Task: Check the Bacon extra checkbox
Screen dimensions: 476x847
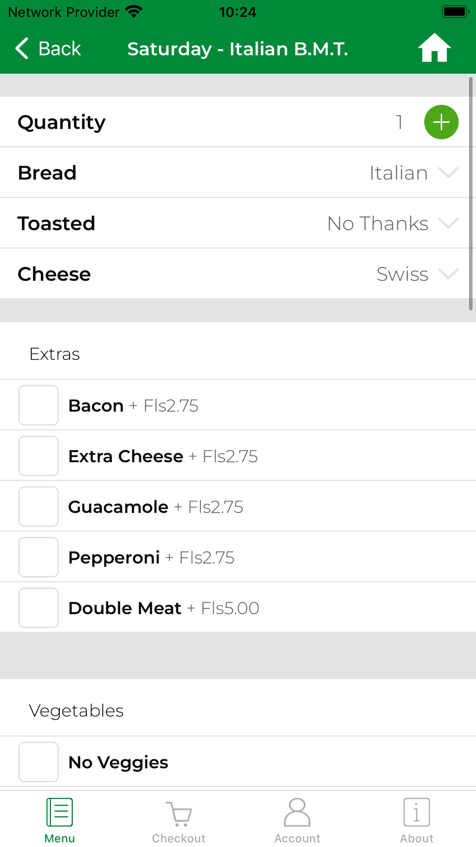Action: click(x=39, y=405)
